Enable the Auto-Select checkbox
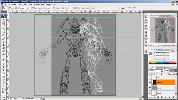 click(10, 8)
